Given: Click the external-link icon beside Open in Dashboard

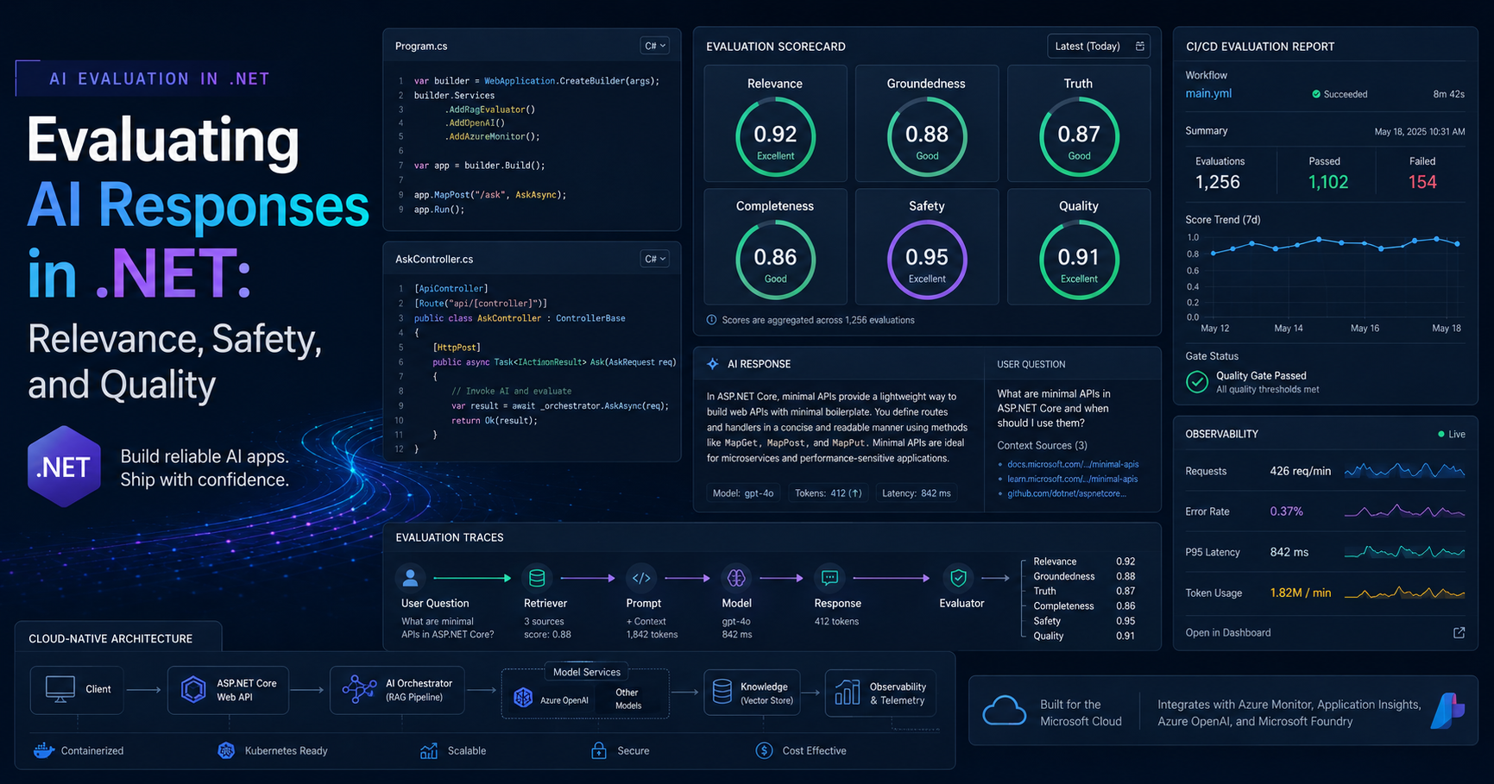Looking at the screenshot, I should pos(1459,632).
